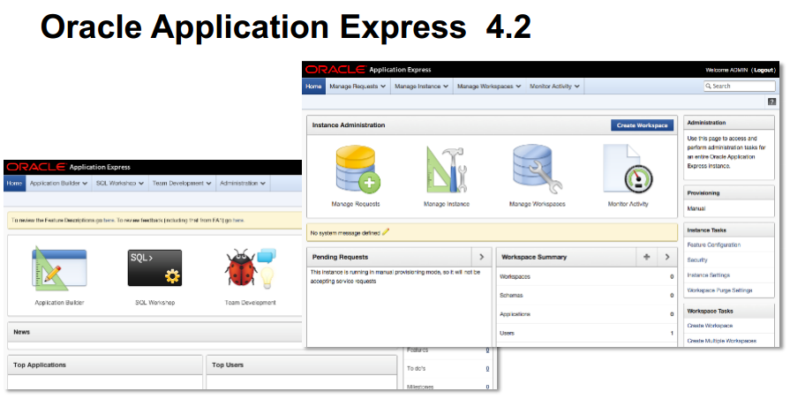Click the Monitor Activity label
The image size is (790, 399).
coord(628,204)
